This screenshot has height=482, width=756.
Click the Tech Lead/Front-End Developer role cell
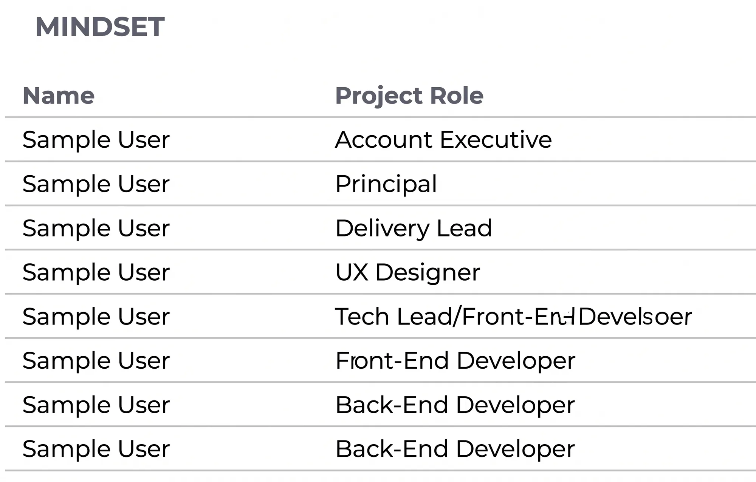coord(514,317)
